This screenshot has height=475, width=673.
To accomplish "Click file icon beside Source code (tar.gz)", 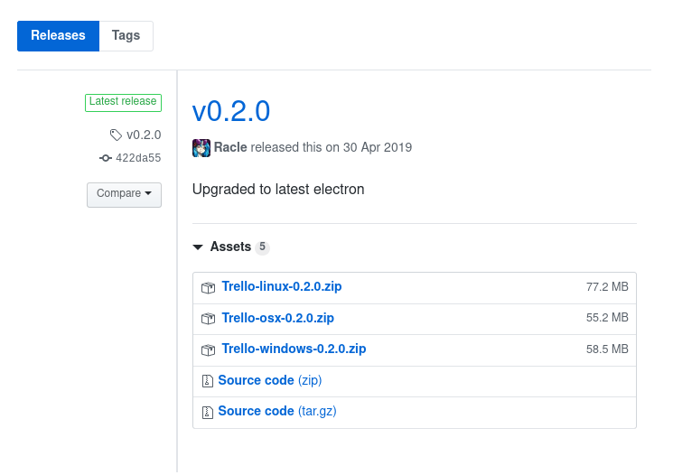I will (208, 413).
